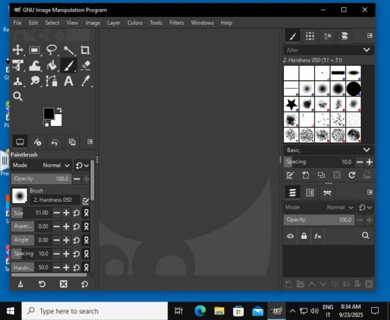Select the Bucket Fill tool
Image resolution: width=390 pixels, height=320 pixels.
pos(51,66)
